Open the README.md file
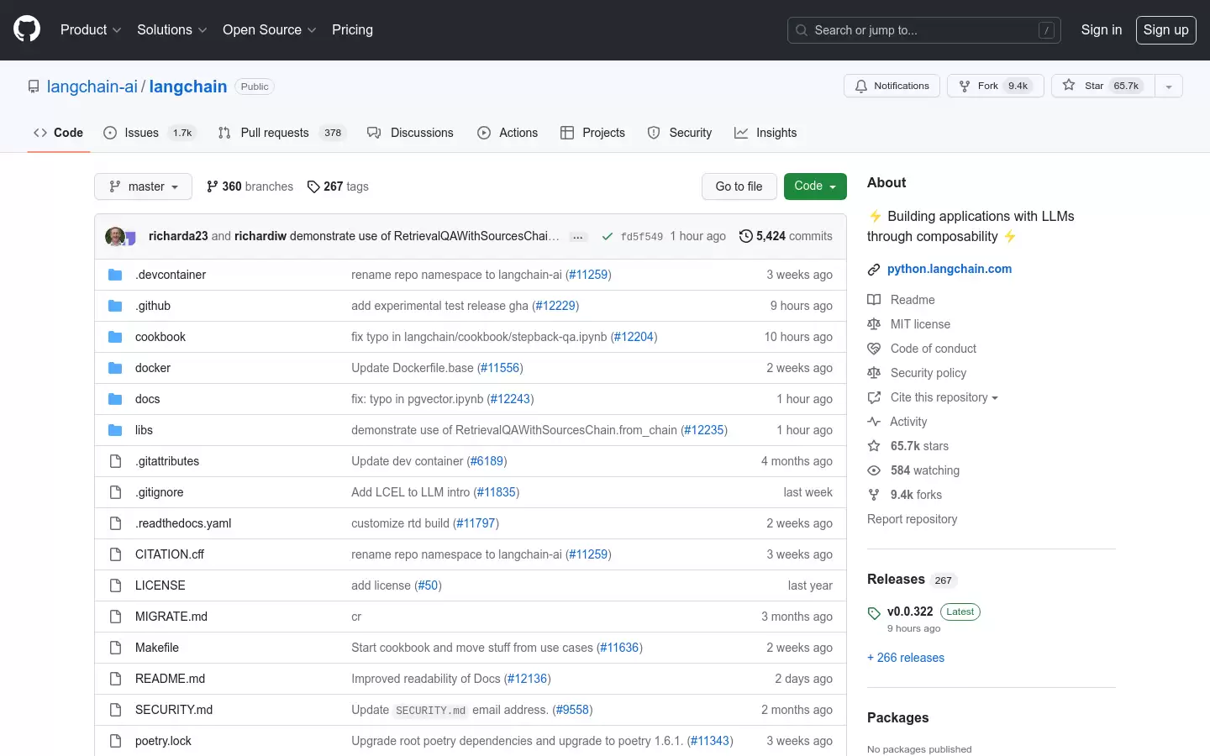1210x756 pixels. coord(170,679)
